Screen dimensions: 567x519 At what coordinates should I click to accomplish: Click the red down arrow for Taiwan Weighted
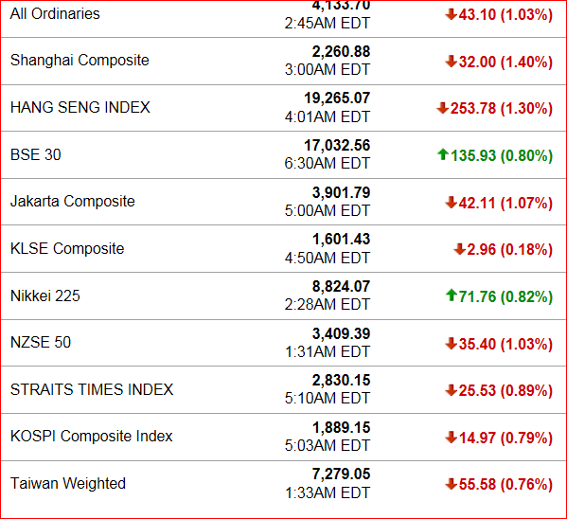pyautogui.click(x=451, y=484)
